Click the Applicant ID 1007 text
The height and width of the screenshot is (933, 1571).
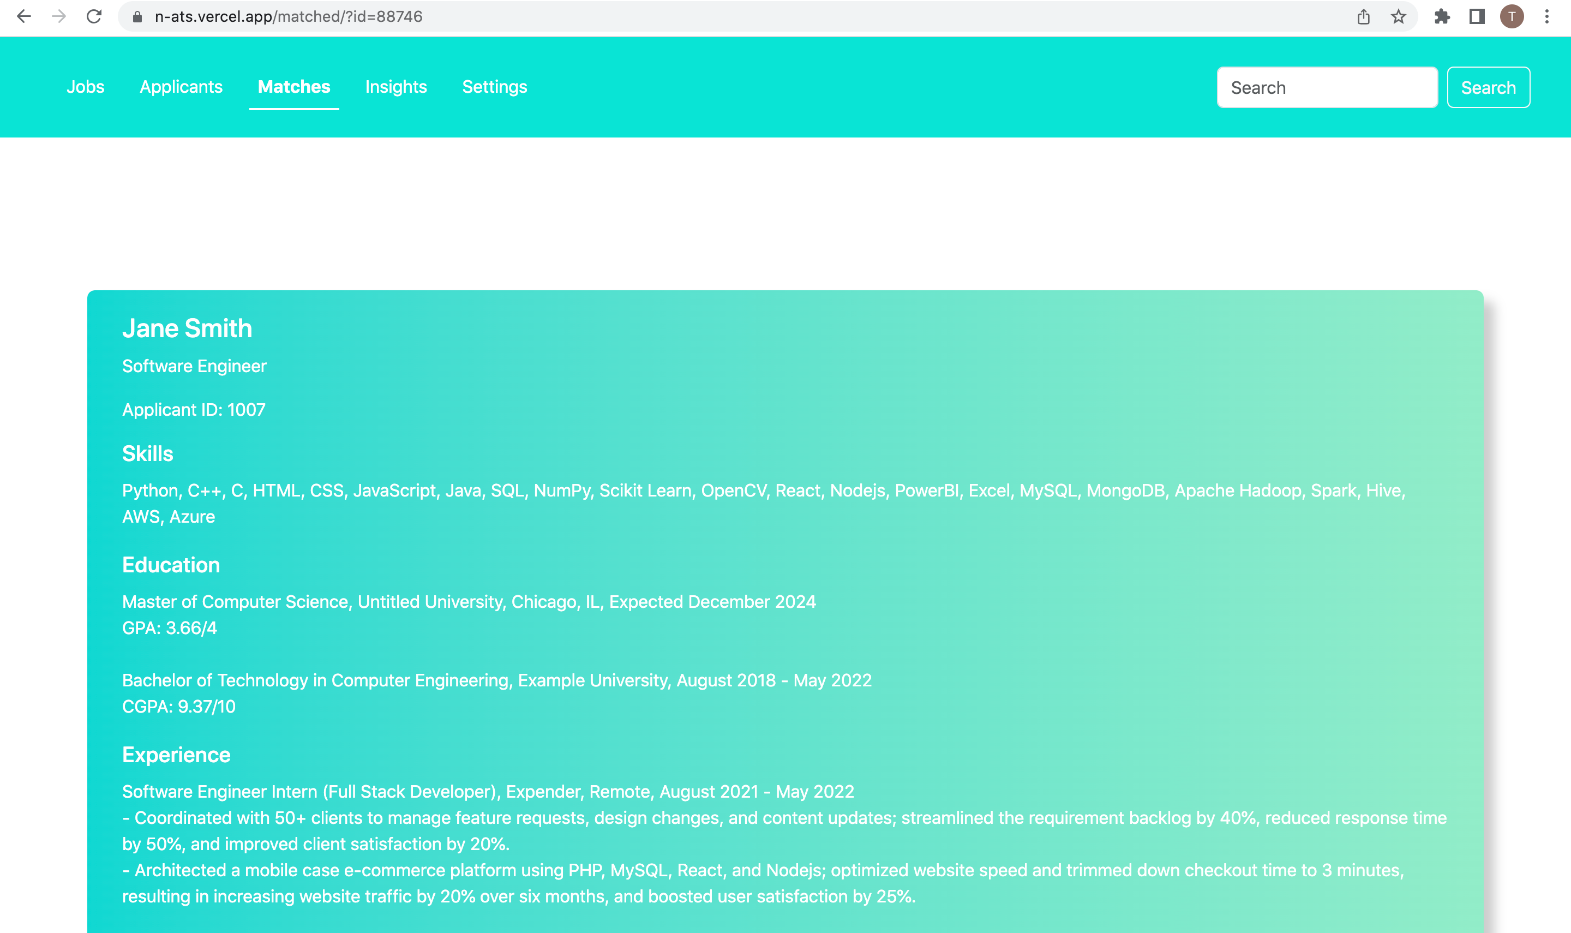(194, 410)
